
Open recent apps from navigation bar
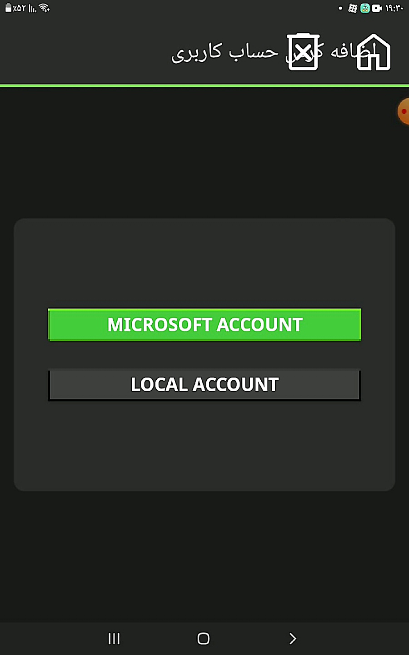[x=114, y=639]
